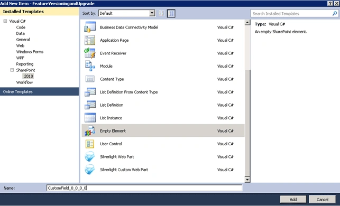Image resolution: width=340 pixels, height=206 pixels.
Task: Select the Silverlight Web Part label
Action: (117, 156)
